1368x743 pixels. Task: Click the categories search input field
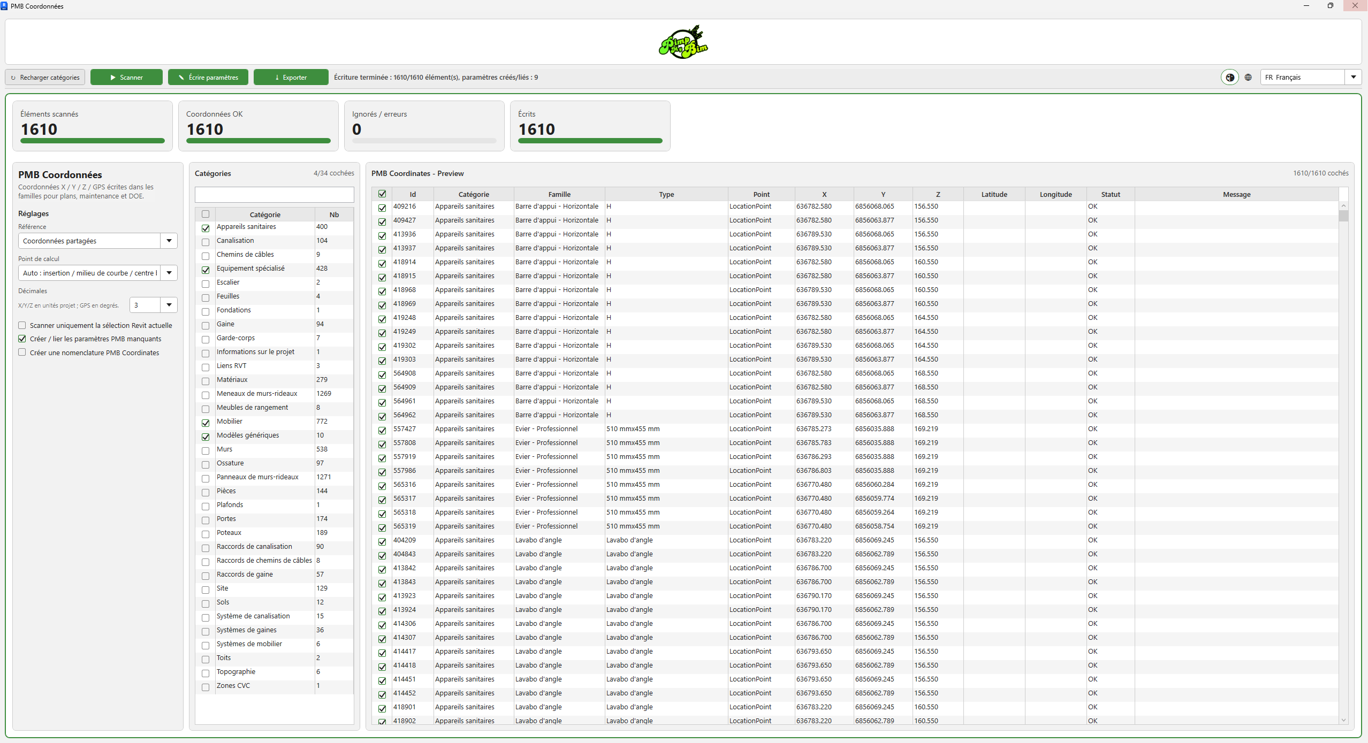tap(275, 194)
